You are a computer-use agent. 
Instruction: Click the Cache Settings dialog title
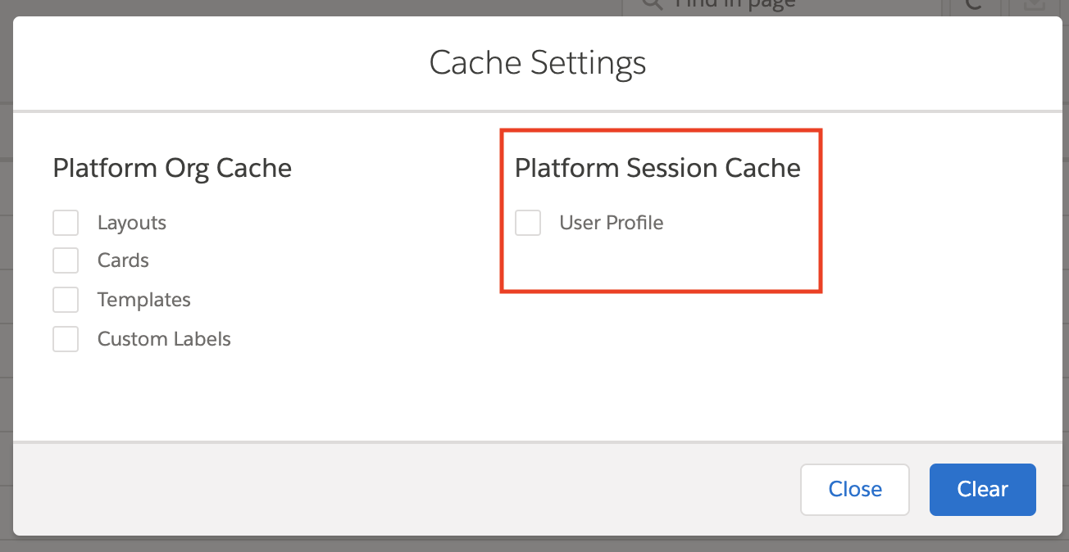click(x=538, y=63)
